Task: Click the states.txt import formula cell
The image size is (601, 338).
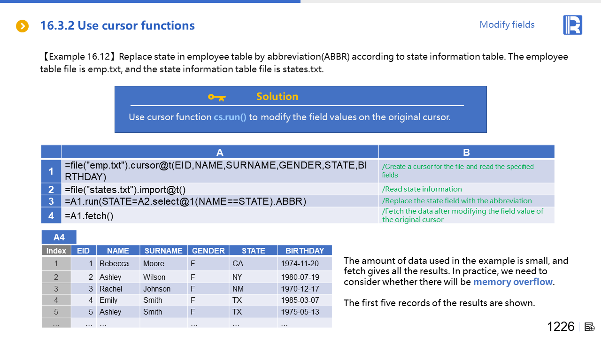Action: tap(220, 190)
